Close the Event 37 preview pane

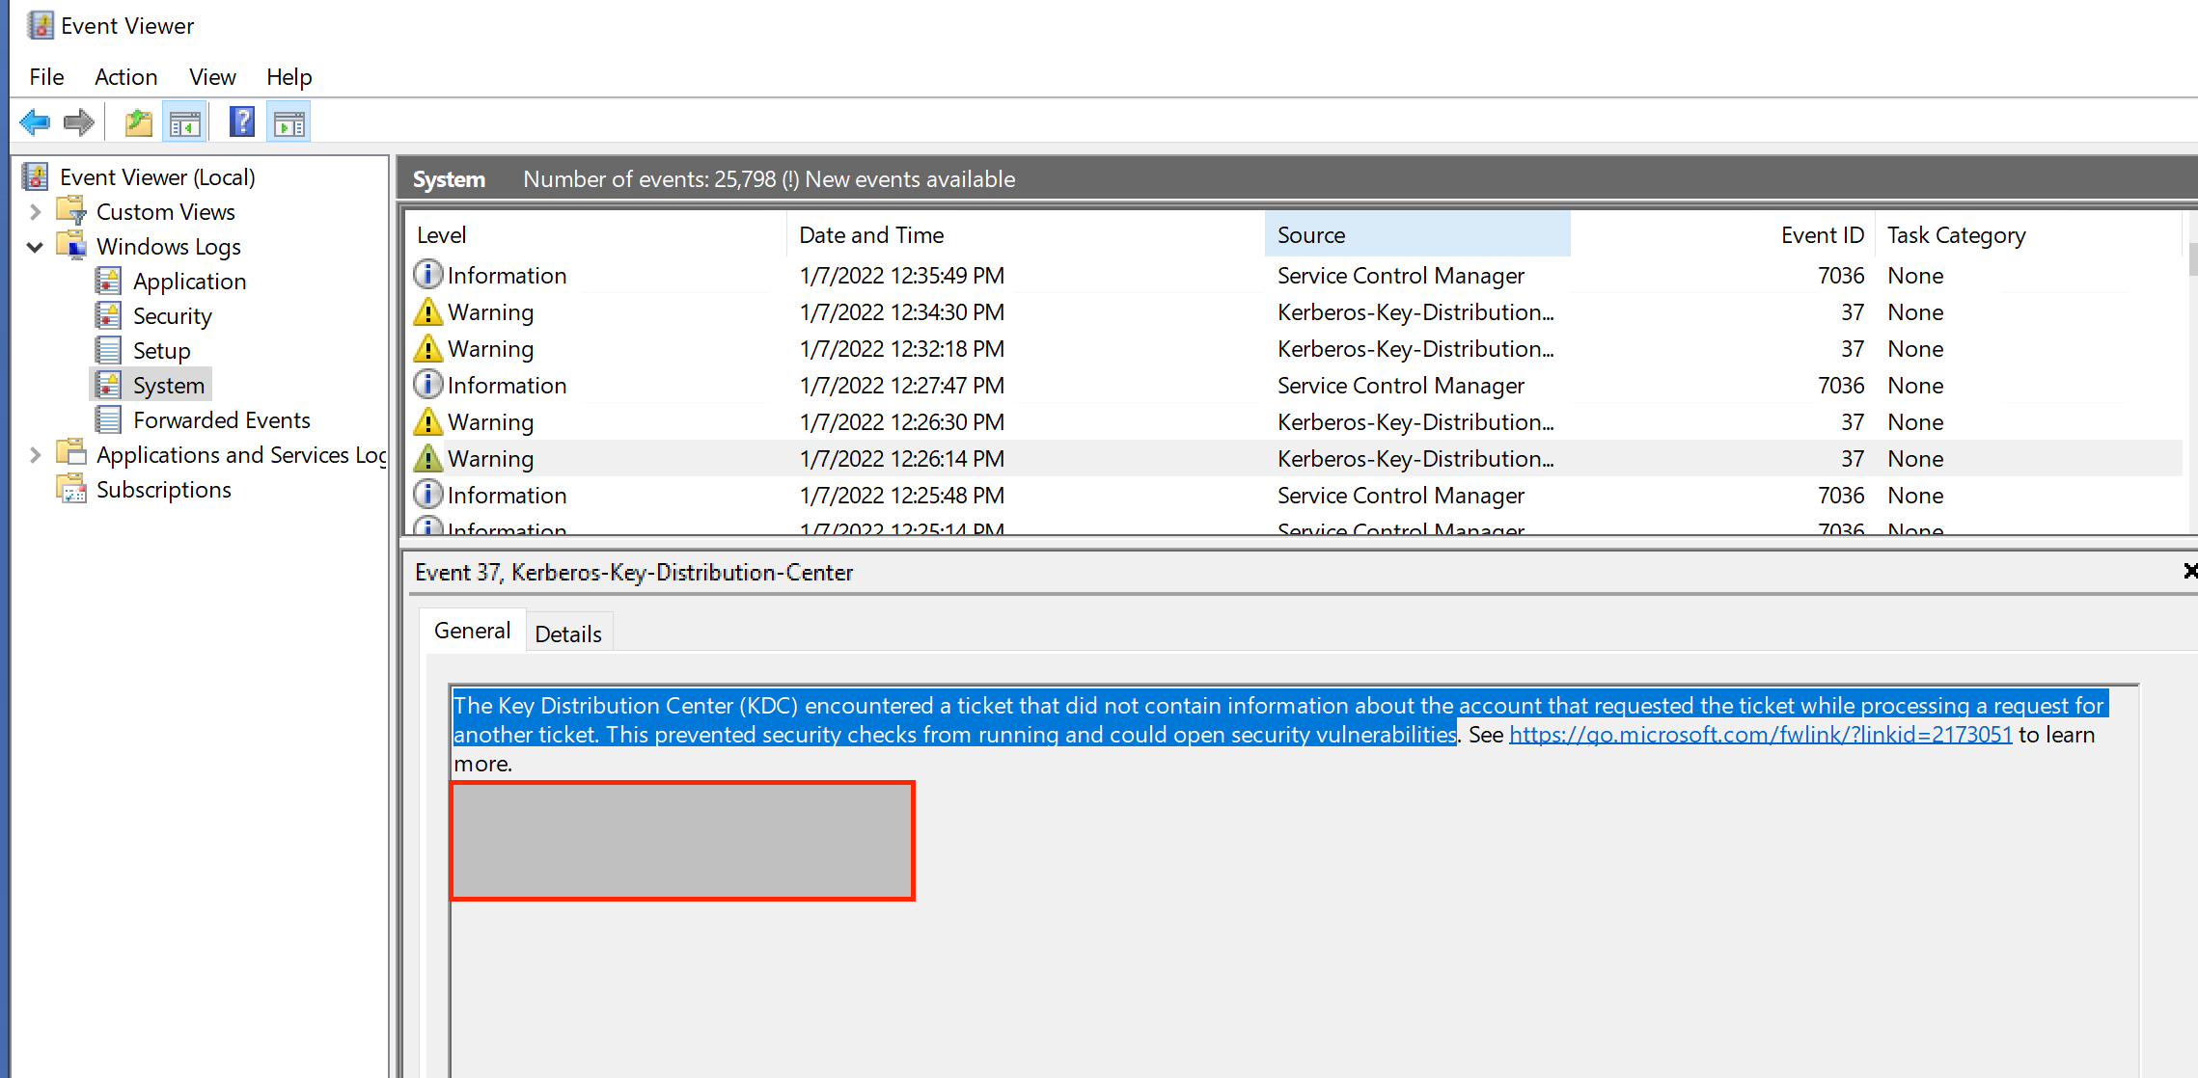click(x=2189, y=572)
